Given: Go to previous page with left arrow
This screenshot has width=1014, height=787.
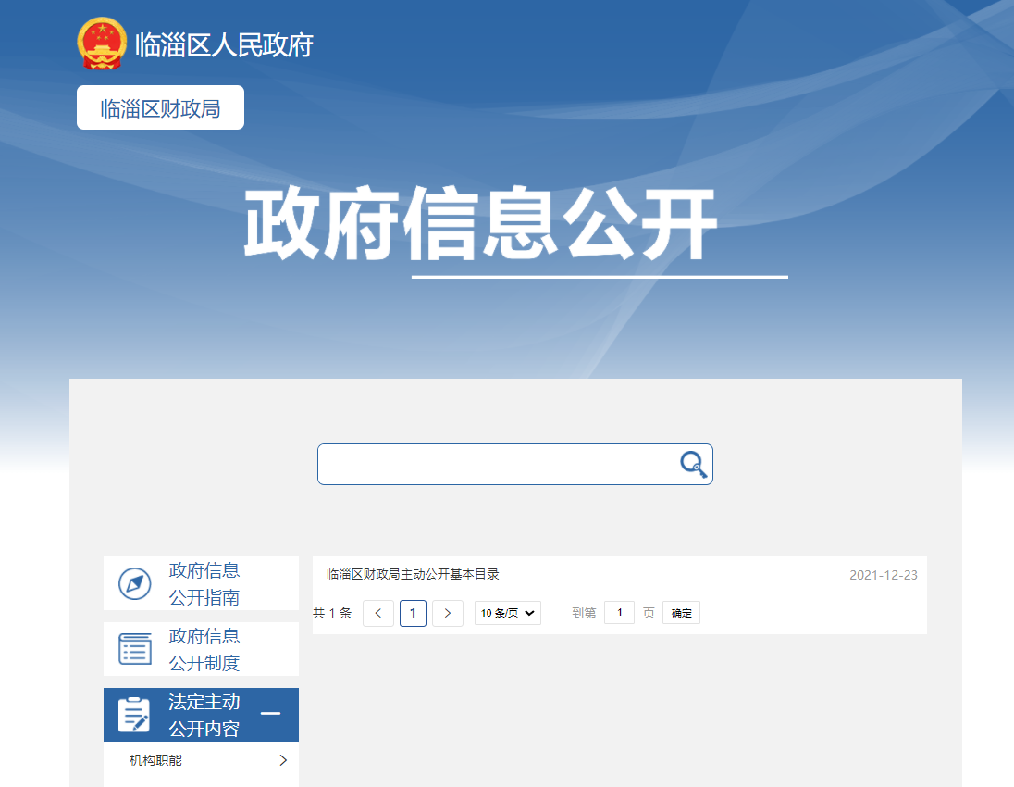Looking at the screenshot, I should point(378,613).
